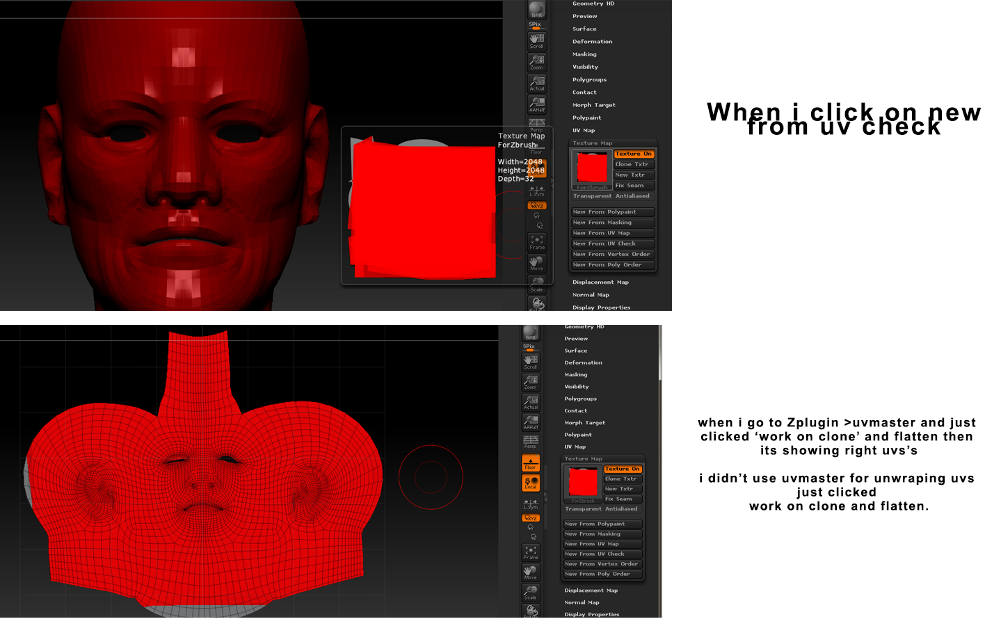
Task: Click New From Poly Order in lower screenshot
Action: (602, 575)
